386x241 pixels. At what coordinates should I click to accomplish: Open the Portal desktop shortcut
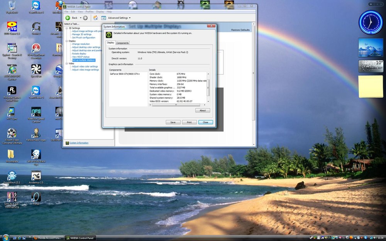[36, 197]
